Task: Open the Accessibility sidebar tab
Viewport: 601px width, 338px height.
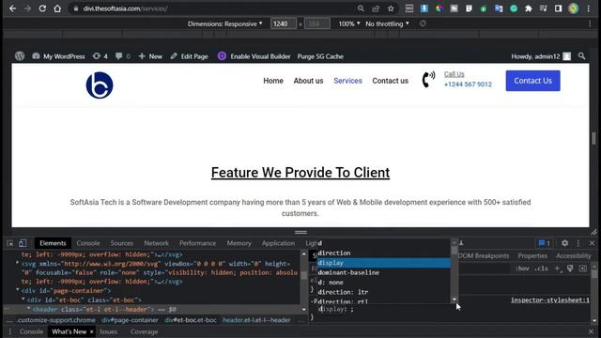Action: click(x=574, y=255)
